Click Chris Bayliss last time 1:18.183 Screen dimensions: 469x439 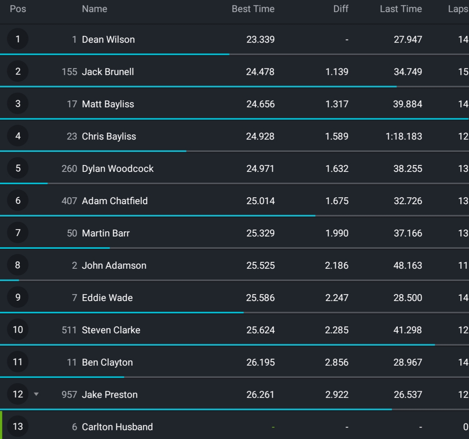click(x=404, y=136)
